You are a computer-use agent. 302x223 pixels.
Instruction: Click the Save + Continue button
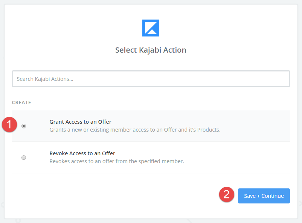point(264,196)
